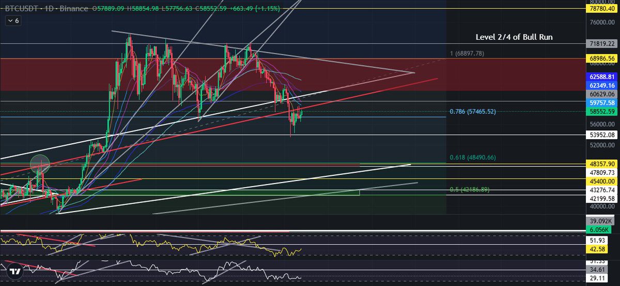The width and height of the screenshot is (620, 286).
Task: Select the Fibonacci 0.618 (48490.66) level label
Action: click(x=474, y=157)
